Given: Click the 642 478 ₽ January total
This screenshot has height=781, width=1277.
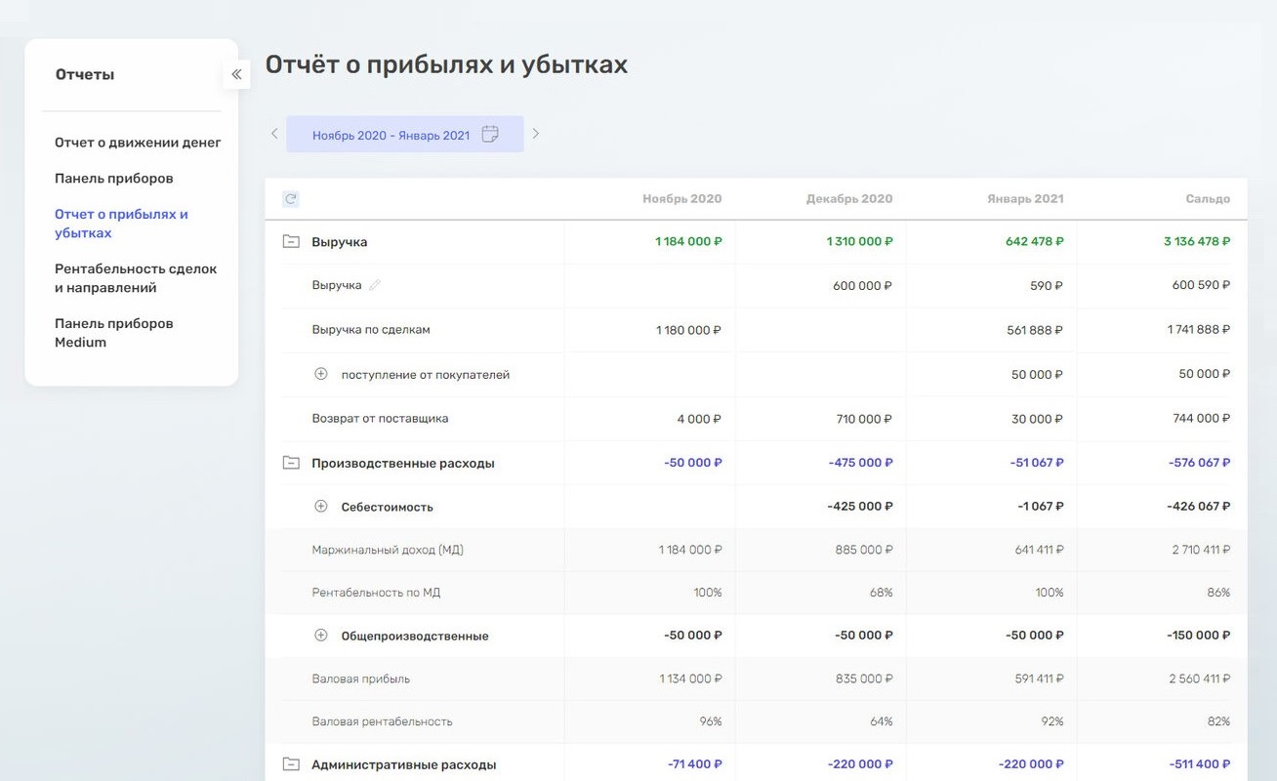Looking at the screenshot, I should [1035, 241].
